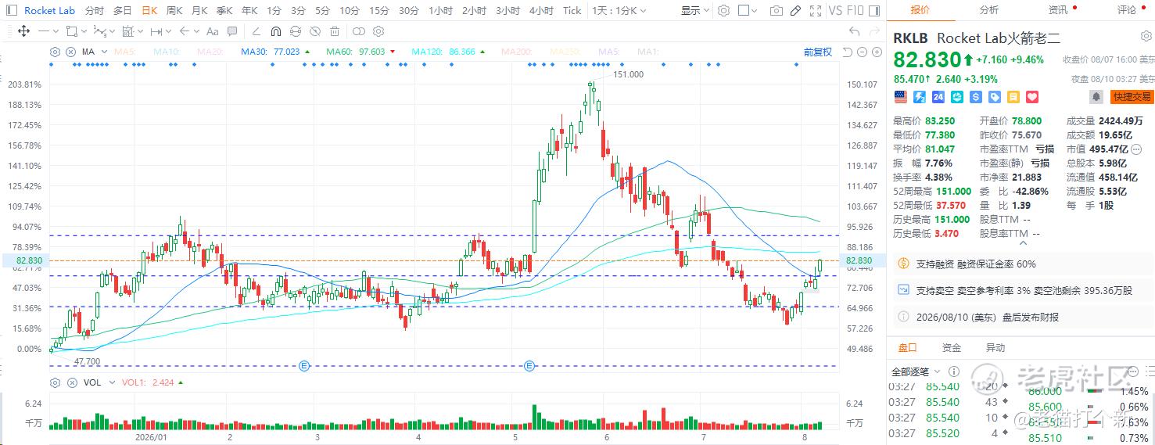Open VS comparison tool
The width and height of the screenshot is (1155, 445).
click(835, 10)
